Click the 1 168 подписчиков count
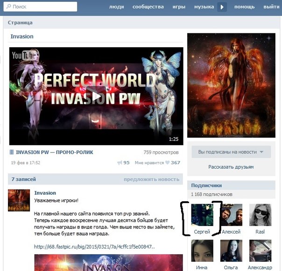Screen dimensions: 282x271 [211, 194]
